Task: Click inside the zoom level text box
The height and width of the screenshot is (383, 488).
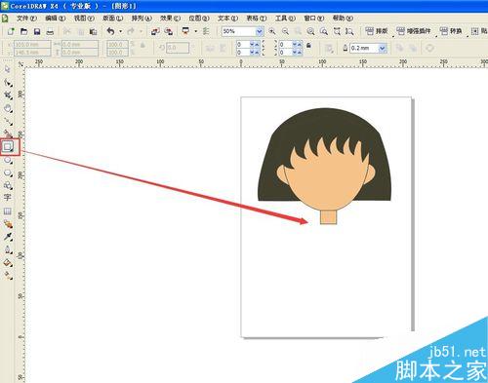Action: click(238, 31)
